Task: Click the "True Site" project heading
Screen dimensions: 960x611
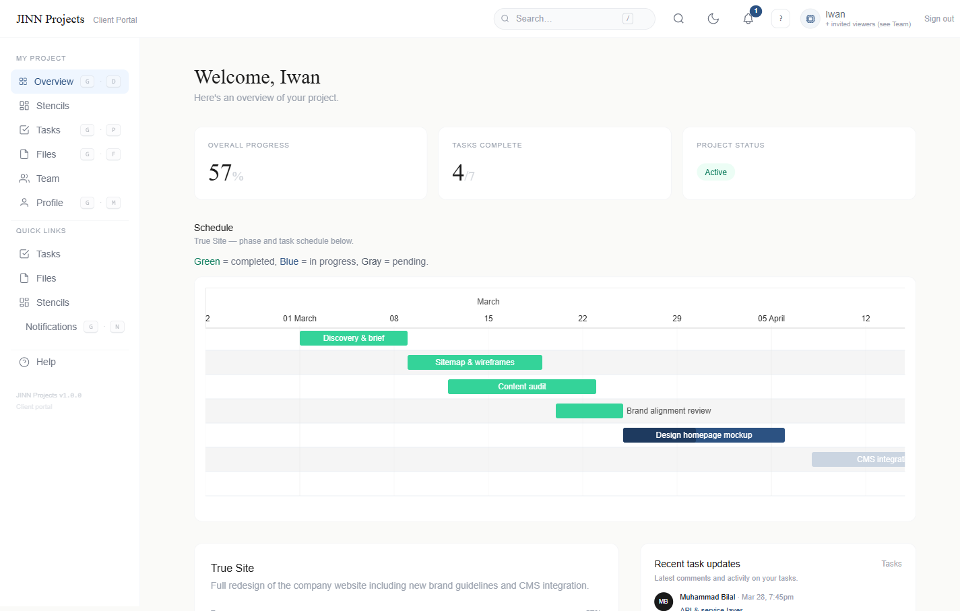Action: point(232,569)
